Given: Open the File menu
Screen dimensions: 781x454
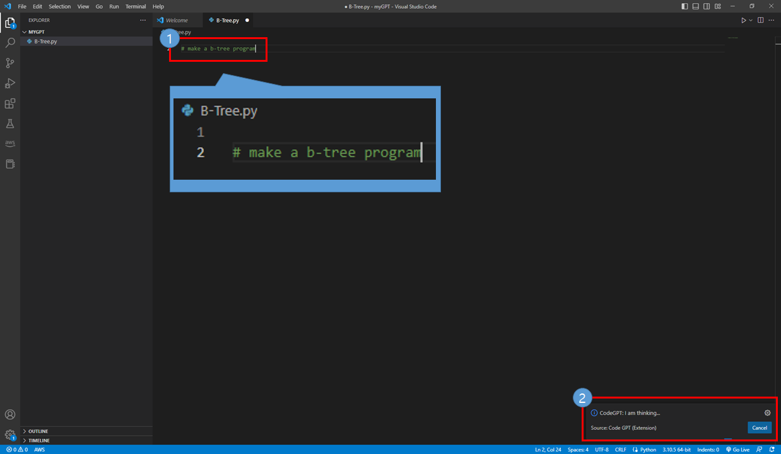Looking at the screenshot, I should tap(22, 6).
